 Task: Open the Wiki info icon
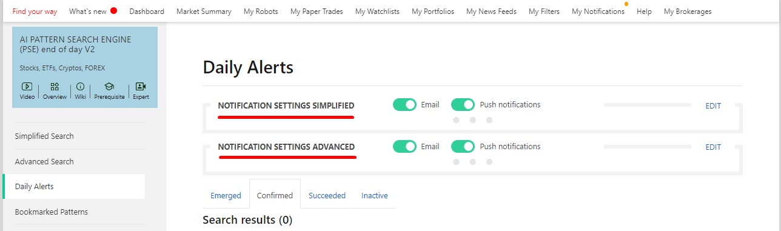point(80,87)
